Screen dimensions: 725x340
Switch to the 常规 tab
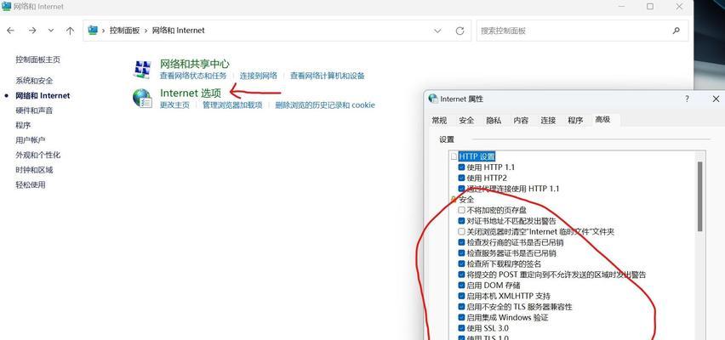click(439, 120)
